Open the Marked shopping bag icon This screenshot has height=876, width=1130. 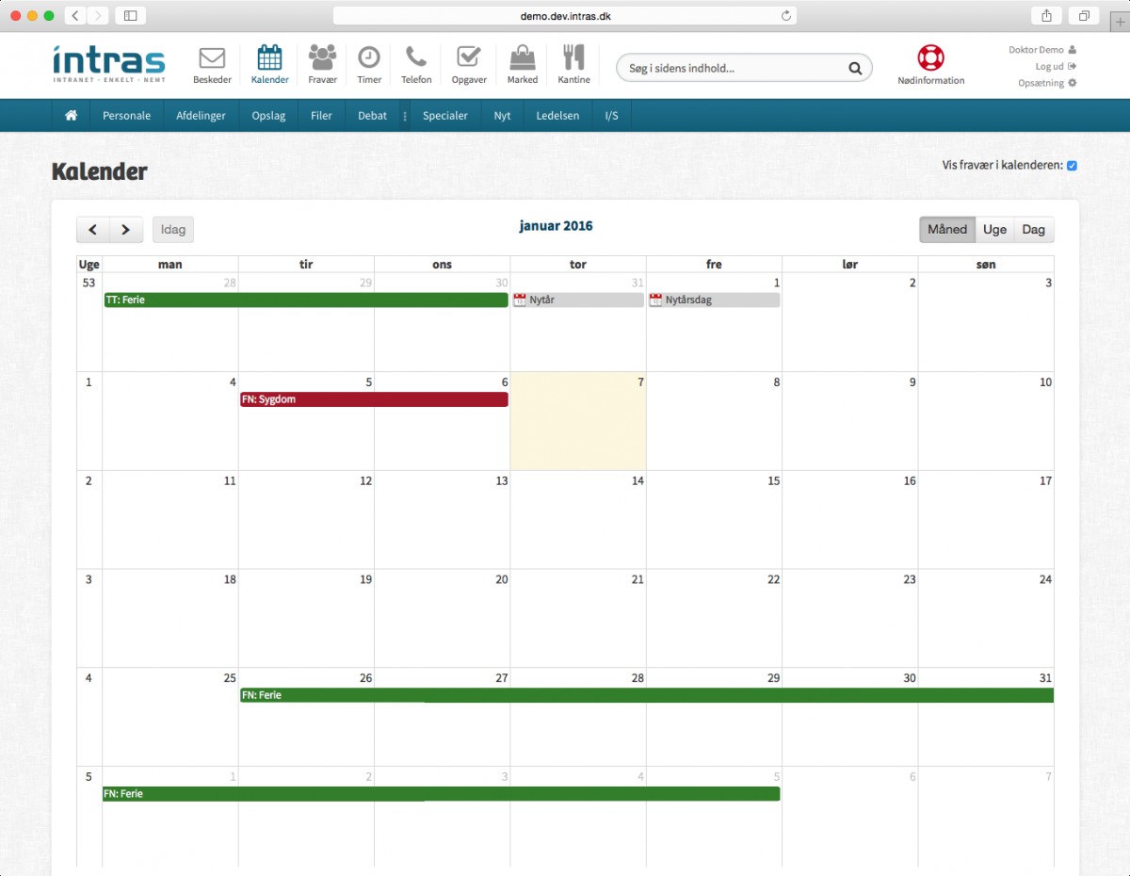[523, 59]
